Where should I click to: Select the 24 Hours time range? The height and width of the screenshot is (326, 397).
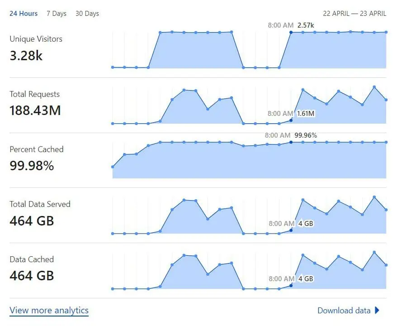coord(24,14)
